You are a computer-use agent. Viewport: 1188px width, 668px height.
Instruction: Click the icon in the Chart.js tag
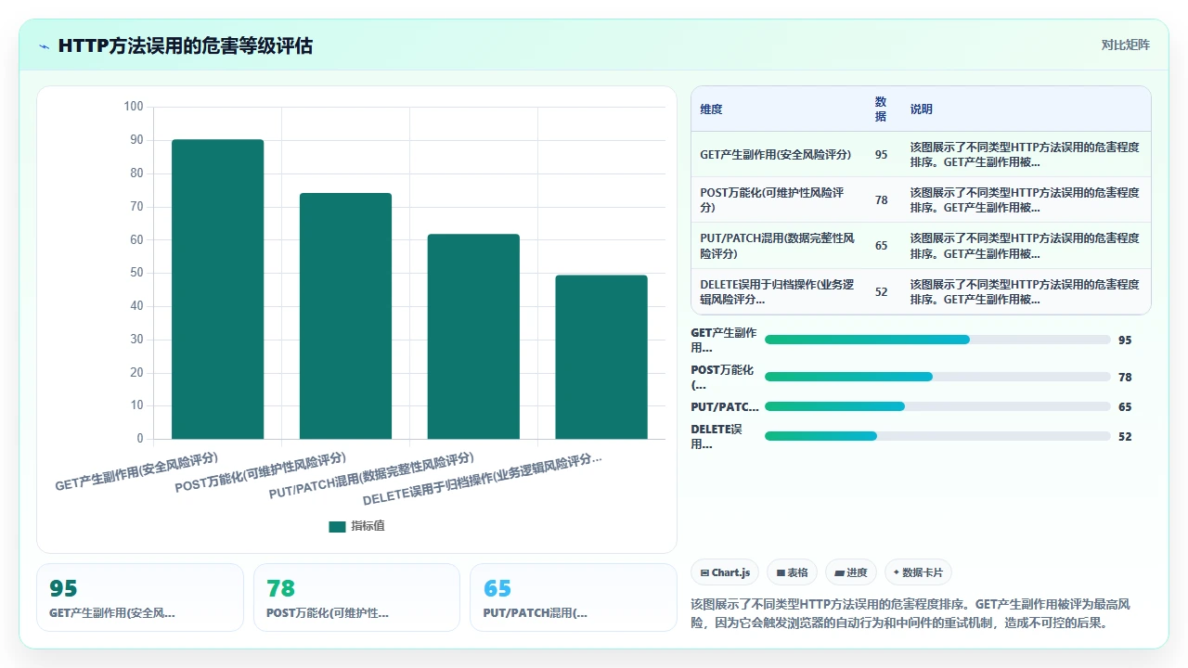[x=705, y=573]
